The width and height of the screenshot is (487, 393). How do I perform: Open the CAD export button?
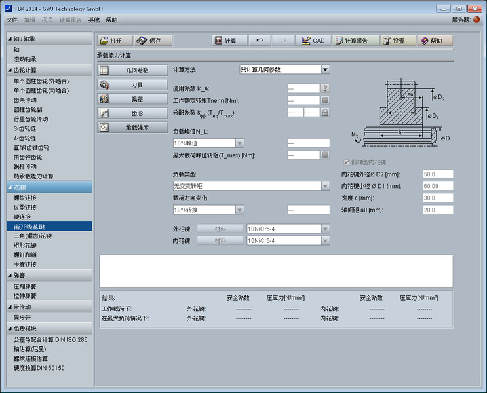point(313,41)
